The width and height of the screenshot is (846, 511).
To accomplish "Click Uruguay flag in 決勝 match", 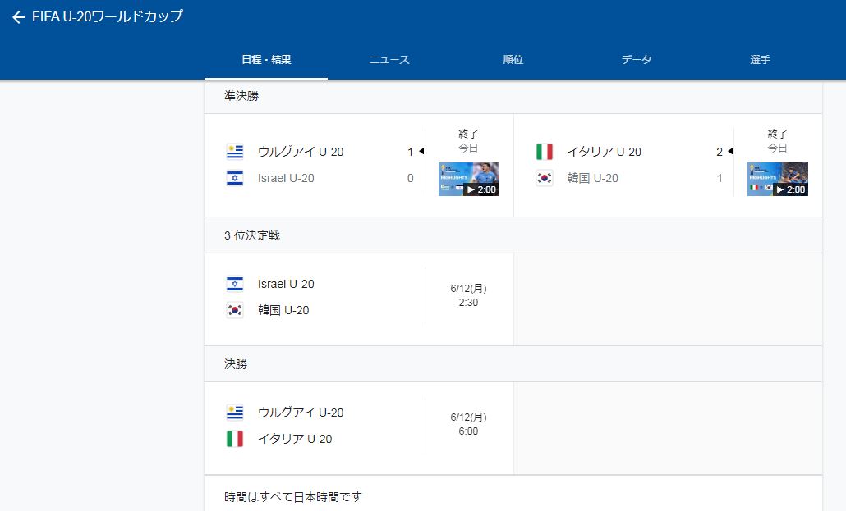I will [x=235, y=413].
